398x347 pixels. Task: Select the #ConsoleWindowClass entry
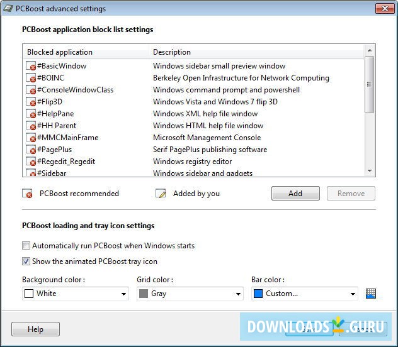coord(75,90)
